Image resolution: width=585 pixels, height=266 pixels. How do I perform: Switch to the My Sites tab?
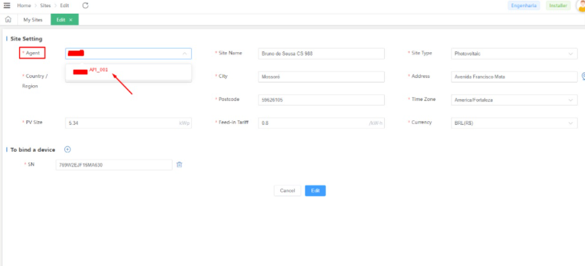(x=33, y=20)
